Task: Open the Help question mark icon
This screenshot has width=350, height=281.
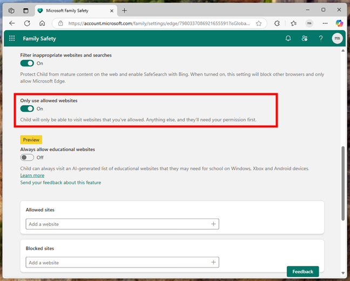Action: click(321, 38)
